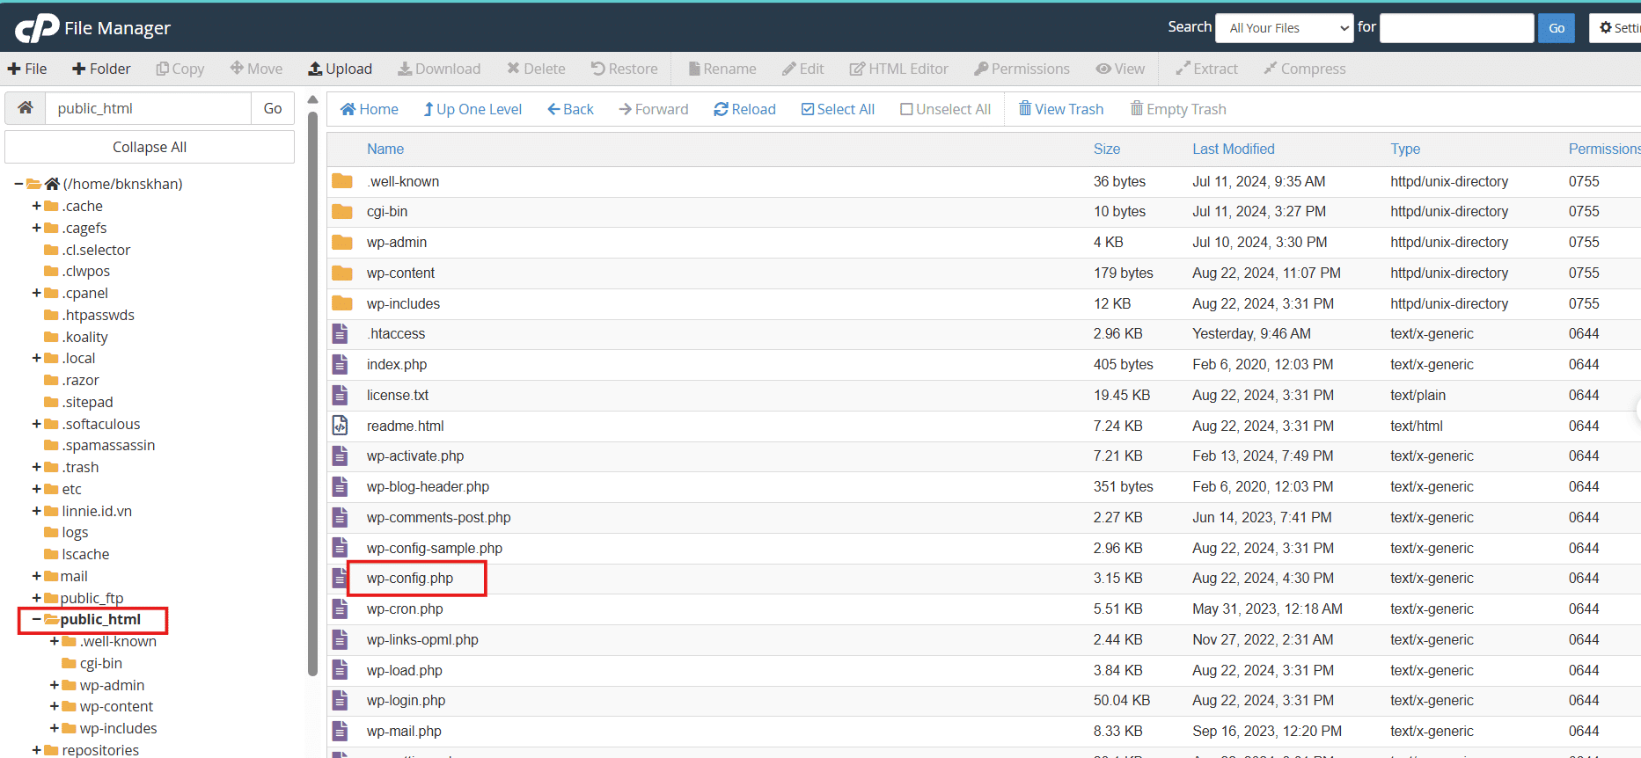Sort files by Size column header
The image size is (1641, 758).
click(1106, 149)
